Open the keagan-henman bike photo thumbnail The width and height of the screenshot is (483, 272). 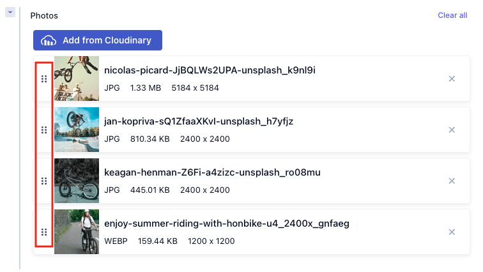[x=77, y=181]
